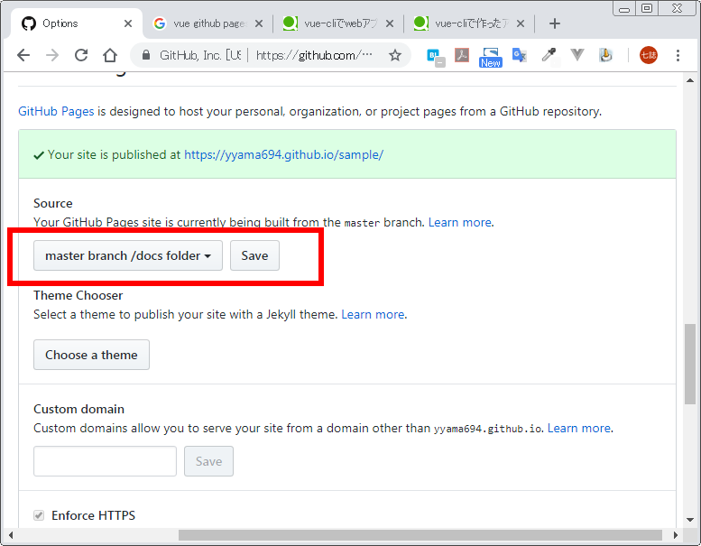Open a new browser tab
The height and width of the screenshot is (546, 701).
(x=554, y=23)
